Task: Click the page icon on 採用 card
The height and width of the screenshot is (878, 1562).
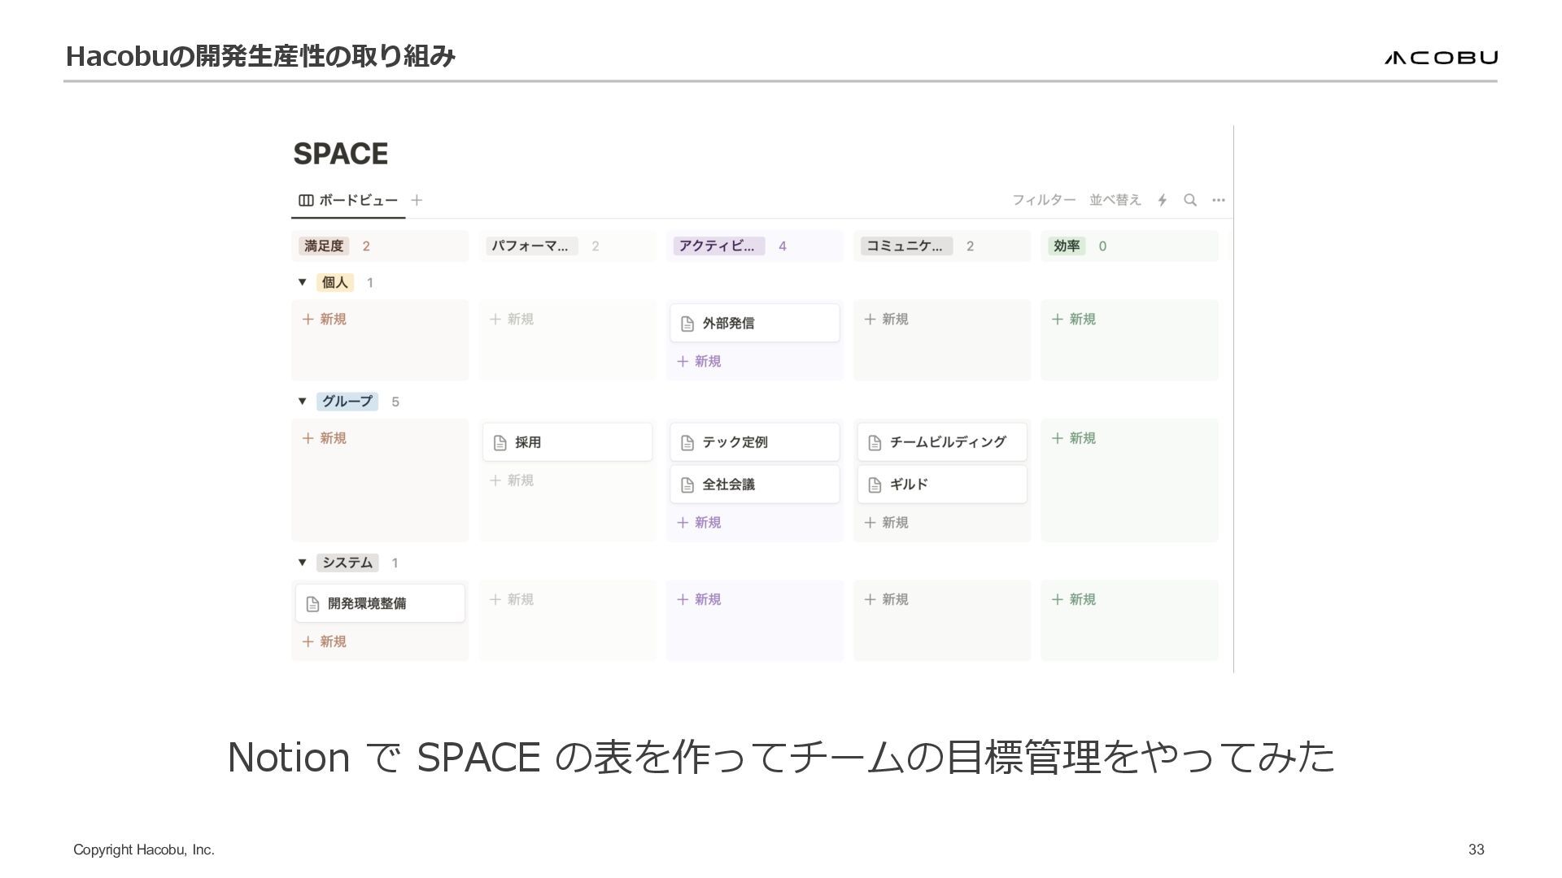Action: point(500,443)
